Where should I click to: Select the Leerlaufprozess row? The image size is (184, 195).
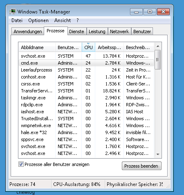point(86,70)
